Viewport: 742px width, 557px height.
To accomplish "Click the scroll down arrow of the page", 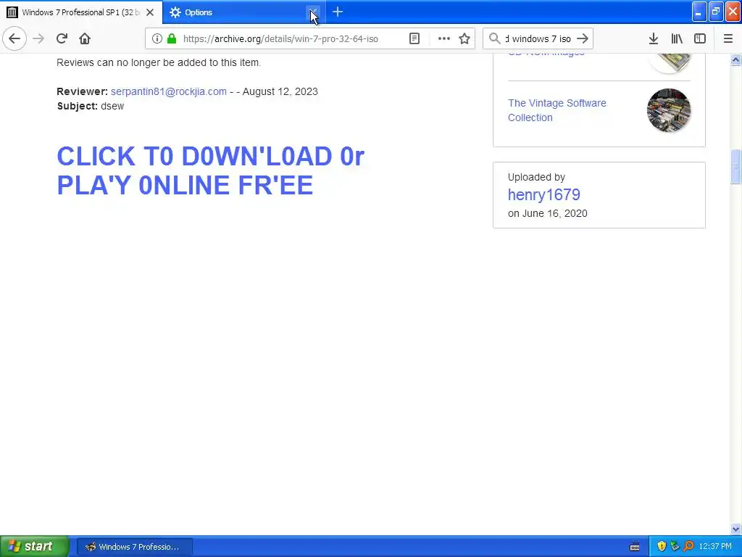I will (x=735, y=529).
